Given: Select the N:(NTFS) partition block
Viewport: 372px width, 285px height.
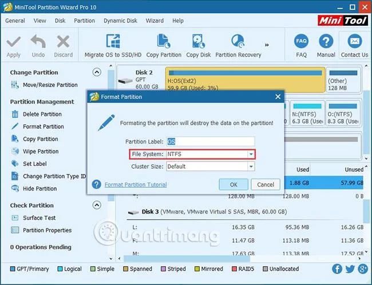Looking at the screenshot, I should [307, 113].
